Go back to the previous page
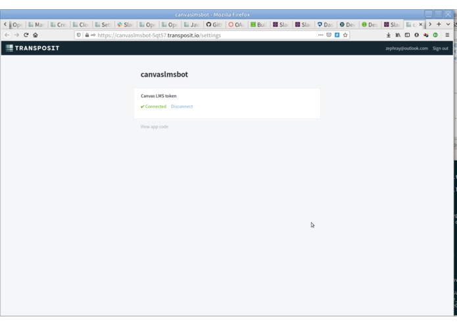 pyautogui.click(x=7, y=35)
